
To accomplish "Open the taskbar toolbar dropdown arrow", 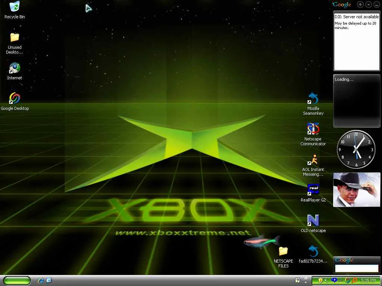I will (x=306, y=282).
